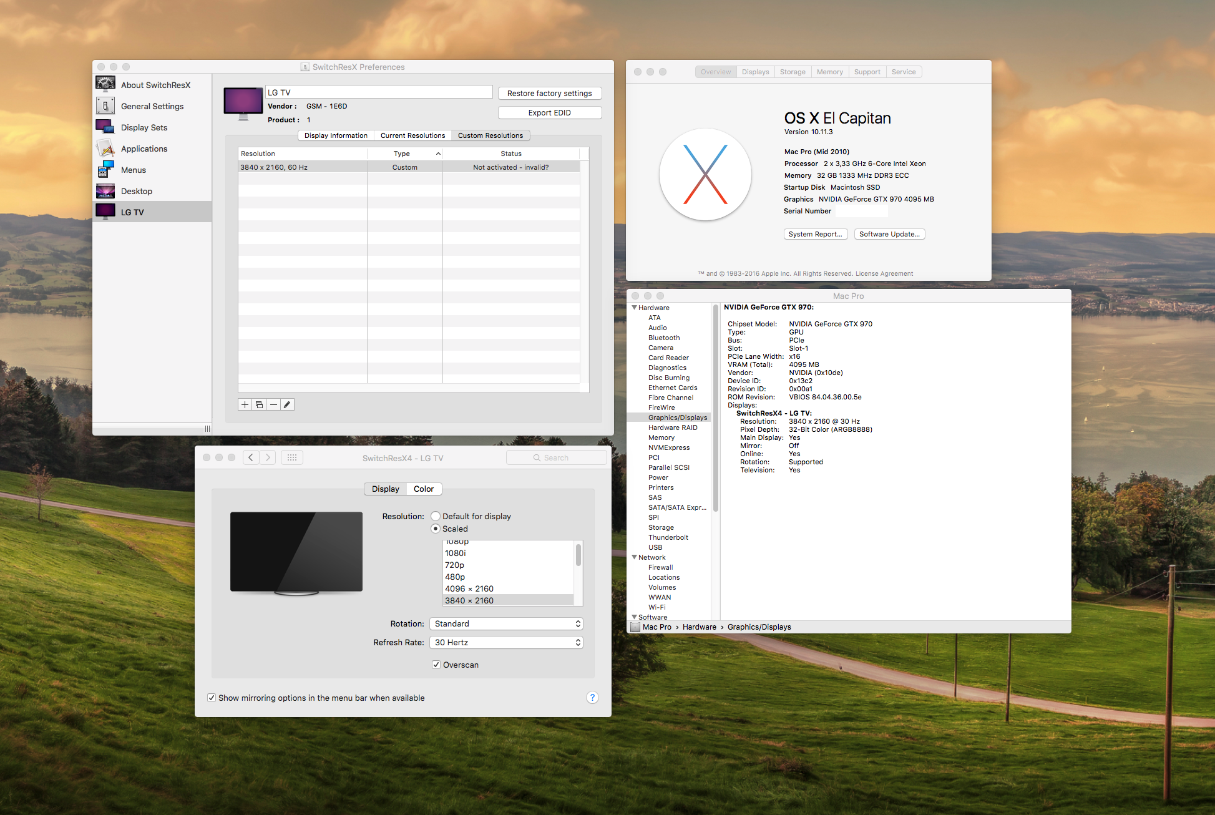Click the duplicate resolution icon

click(260, 404)
